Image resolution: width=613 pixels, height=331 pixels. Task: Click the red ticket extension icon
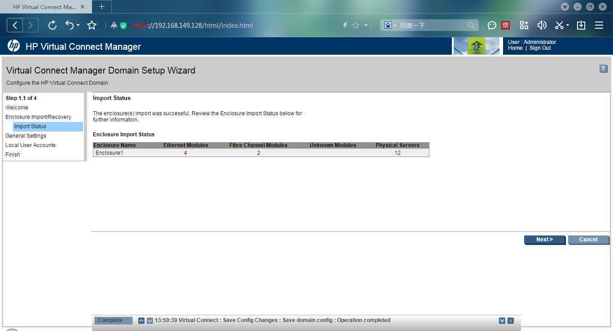pos(506,26)
